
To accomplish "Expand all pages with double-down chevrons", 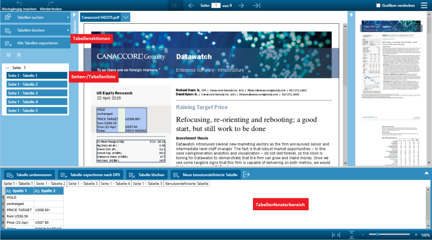I will [x=9, y=55].
